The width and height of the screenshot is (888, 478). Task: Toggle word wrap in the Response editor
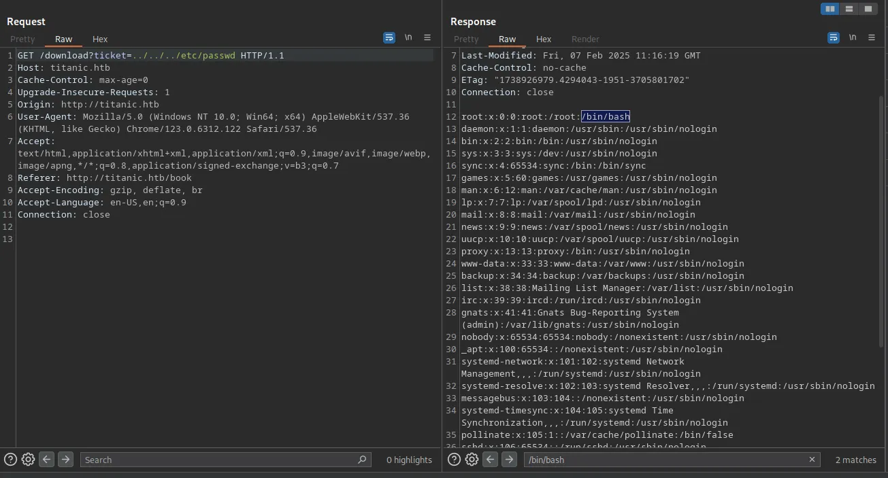[x=834, y=38]
